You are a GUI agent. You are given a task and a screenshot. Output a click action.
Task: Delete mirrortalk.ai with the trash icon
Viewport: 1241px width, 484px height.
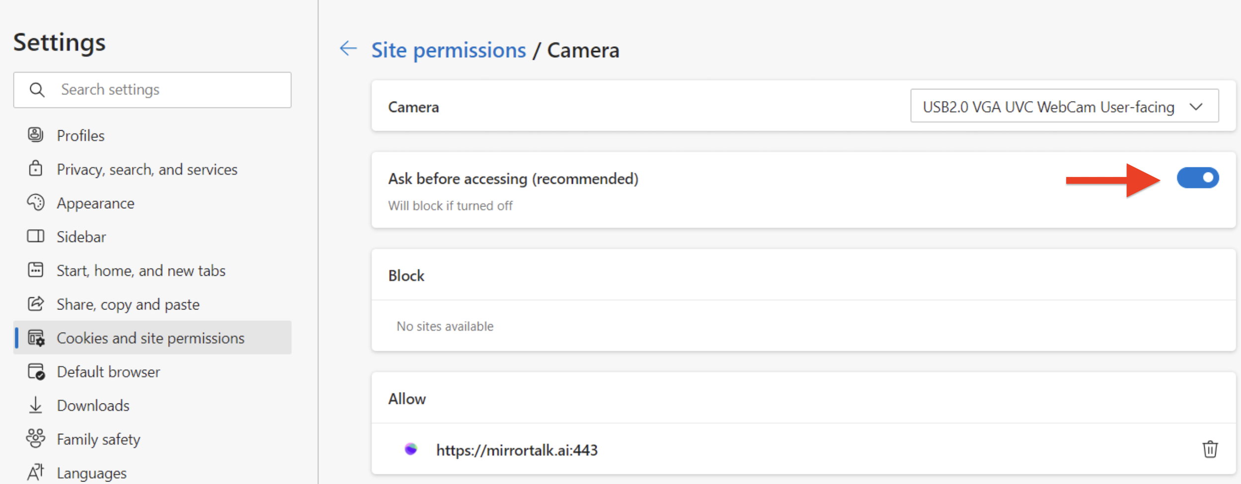[1210, 449]
